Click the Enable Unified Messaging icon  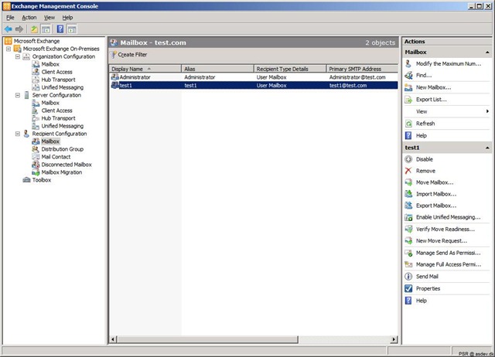coord(408,217)
